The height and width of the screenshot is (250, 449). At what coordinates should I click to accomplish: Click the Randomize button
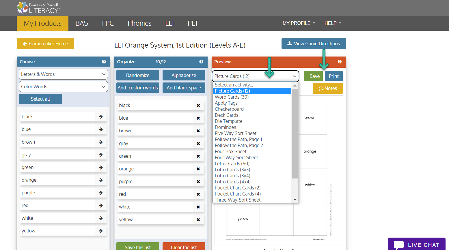click(137, 75)
